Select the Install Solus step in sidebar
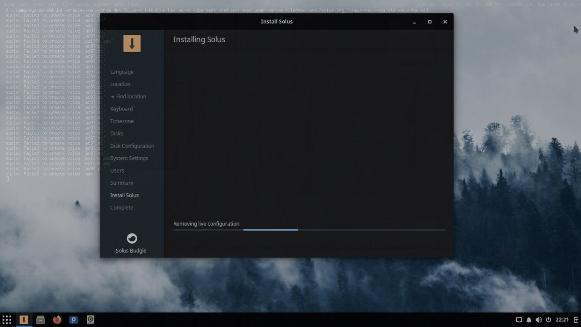Viewport: 581px width, 327px height. point(124,195)
